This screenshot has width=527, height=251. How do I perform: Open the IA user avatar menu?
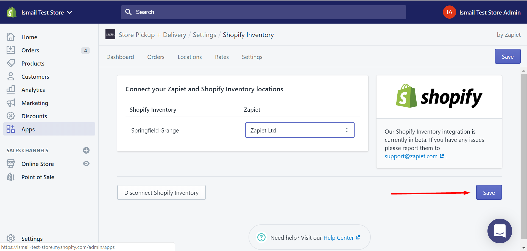449,12
